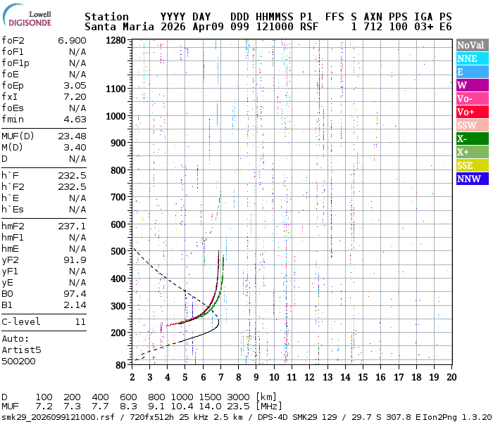Click the MUF(D) value 23.48
The width and height of the screenshot is (493, 422).
tap(72, 136)
